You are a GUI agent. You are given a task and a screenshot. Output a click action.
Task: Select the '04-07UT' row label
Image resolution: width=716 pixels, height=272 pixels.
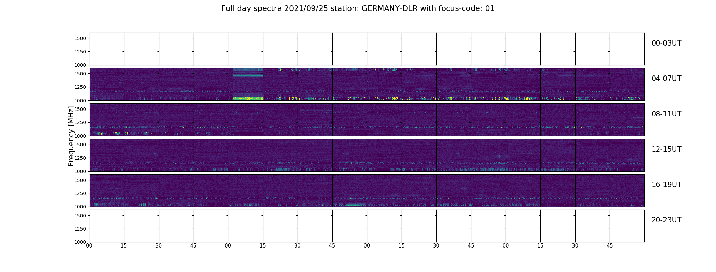click(666, 79)
